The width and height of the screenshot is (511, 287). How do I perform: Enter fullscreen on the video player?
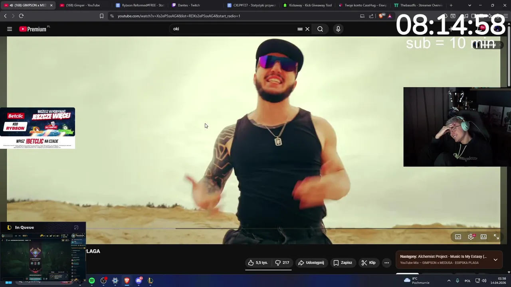click(x=496, y=237)
